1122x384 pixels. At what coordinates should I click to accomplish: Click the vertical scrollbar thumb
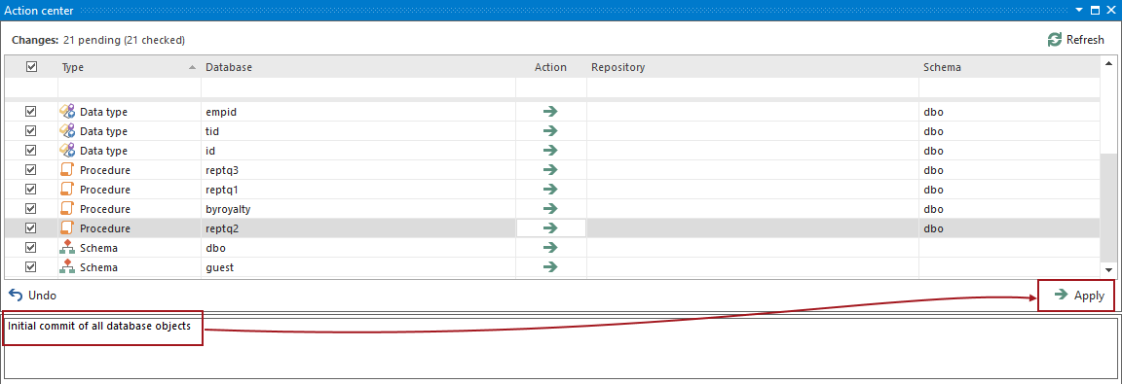(x=1109, y=208)
